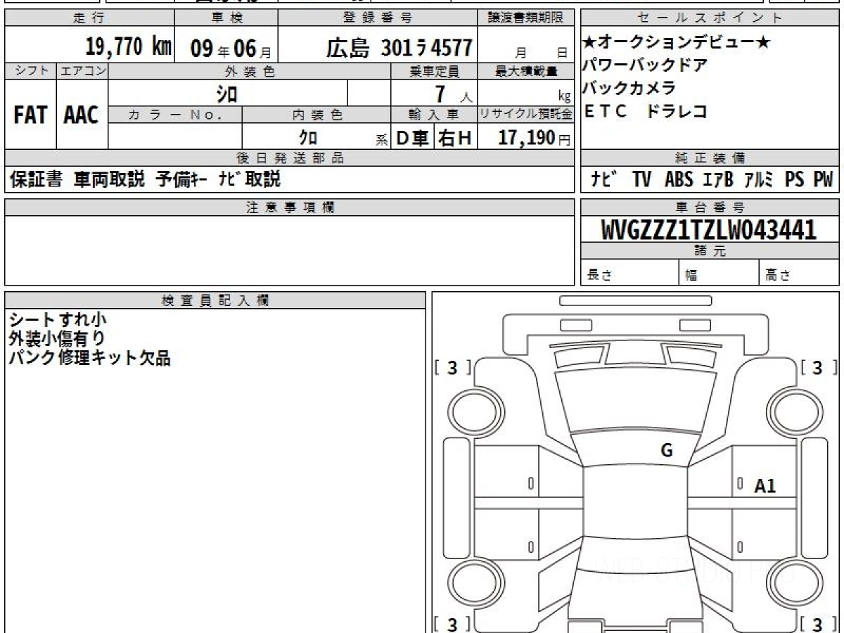Select ABS in genuine equipment row
The image size is (844, 633).
[679, 179]
